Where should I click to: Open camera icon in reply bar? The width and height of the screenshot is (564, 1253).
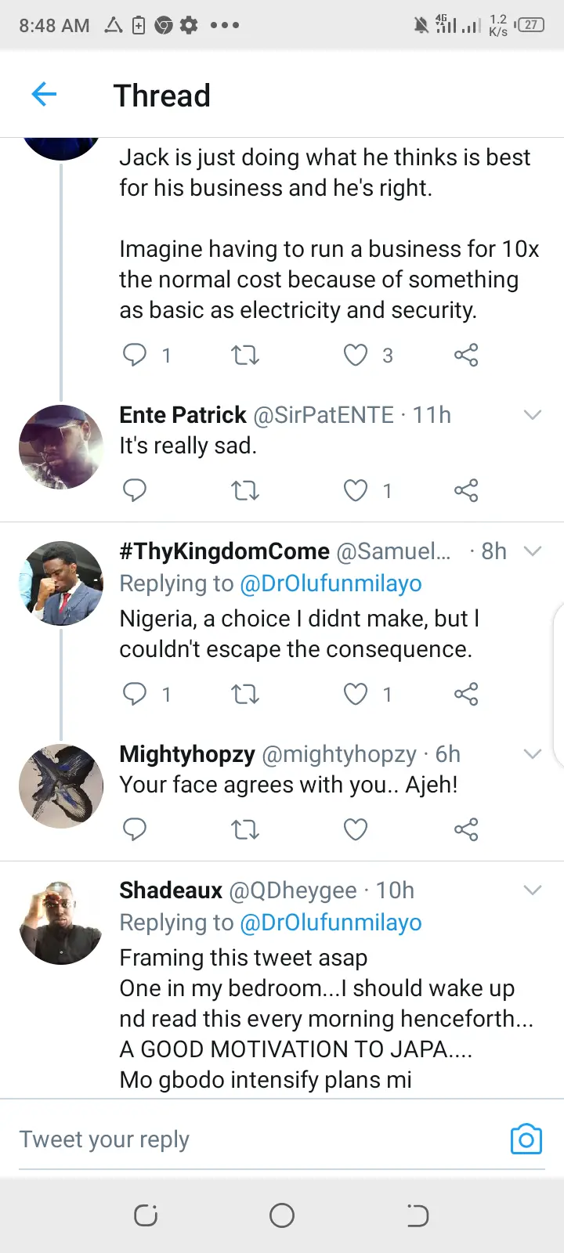click(x=526, y=1139)
